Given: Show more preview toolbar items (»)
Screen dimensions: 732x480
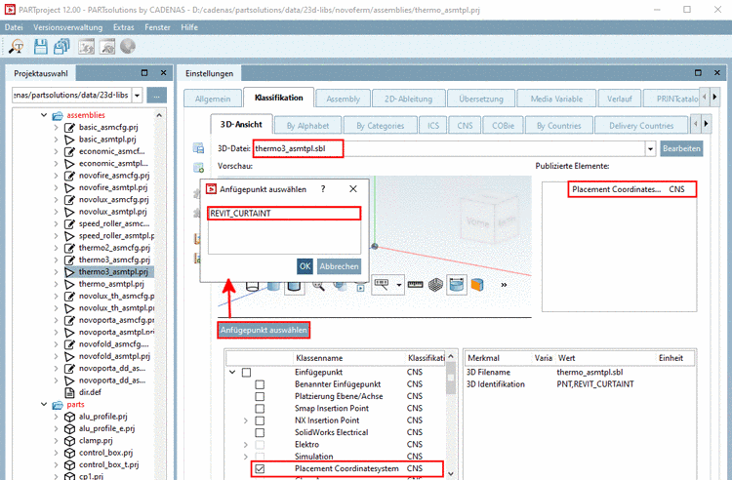Looking at the screenshot, I should pos(504,285).
